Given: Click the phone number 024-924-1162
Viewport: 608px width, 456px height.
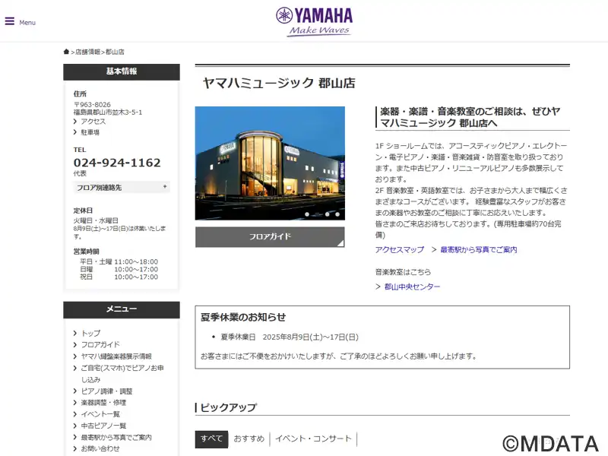Looking at the screenshot, I should (x=117, y=163).
